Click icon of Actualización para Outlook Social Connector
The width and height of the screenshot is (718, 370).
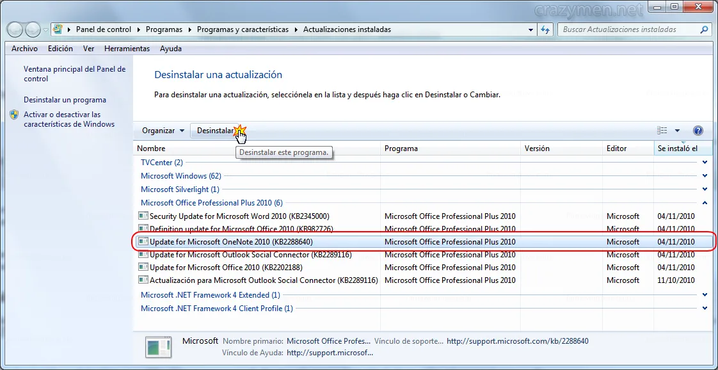(143, 280)
